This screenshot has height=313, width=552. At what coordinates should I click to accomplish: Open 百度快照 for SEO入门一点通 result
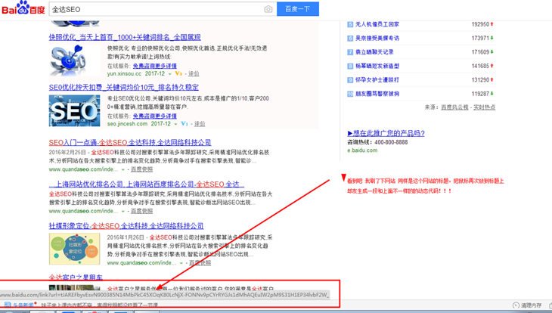[141, 169]
